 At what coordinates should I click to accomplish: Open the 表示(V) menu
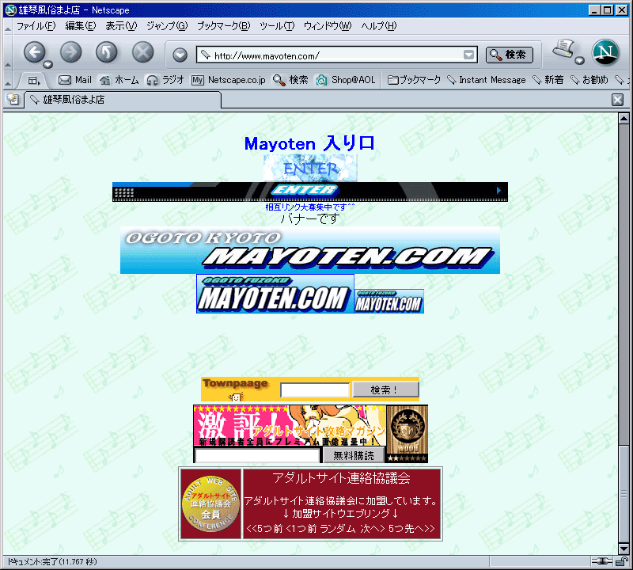[x=121, y=26]
